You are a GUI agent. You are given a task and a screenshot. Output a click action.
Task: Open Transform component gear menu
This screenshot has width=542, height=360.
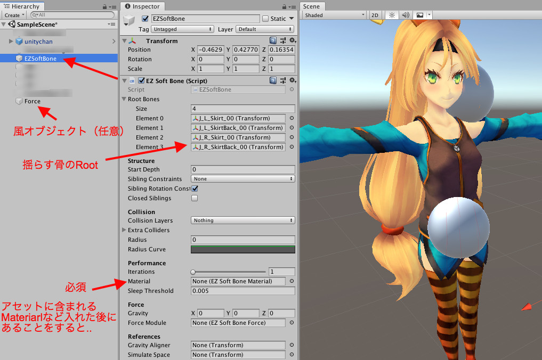(293, 41)
